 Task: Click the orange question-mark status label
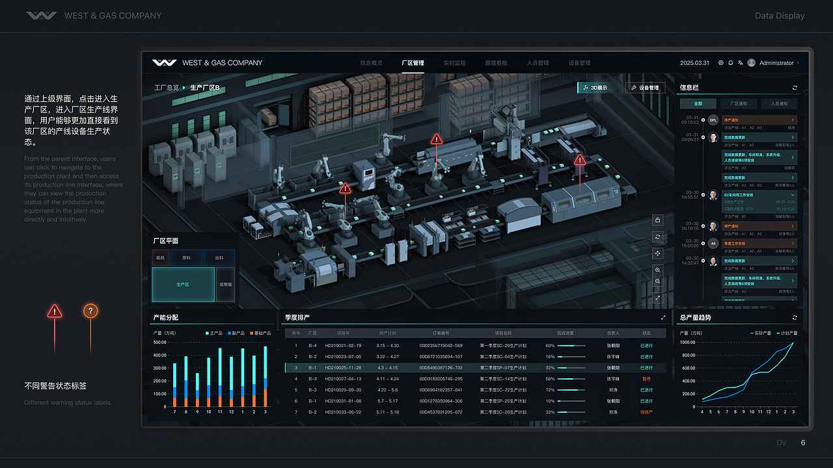(x=90, y=311)
